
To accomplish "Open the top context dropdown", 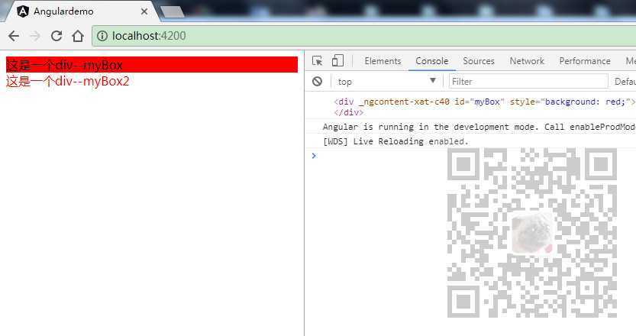I will click(x=386, y=82).
